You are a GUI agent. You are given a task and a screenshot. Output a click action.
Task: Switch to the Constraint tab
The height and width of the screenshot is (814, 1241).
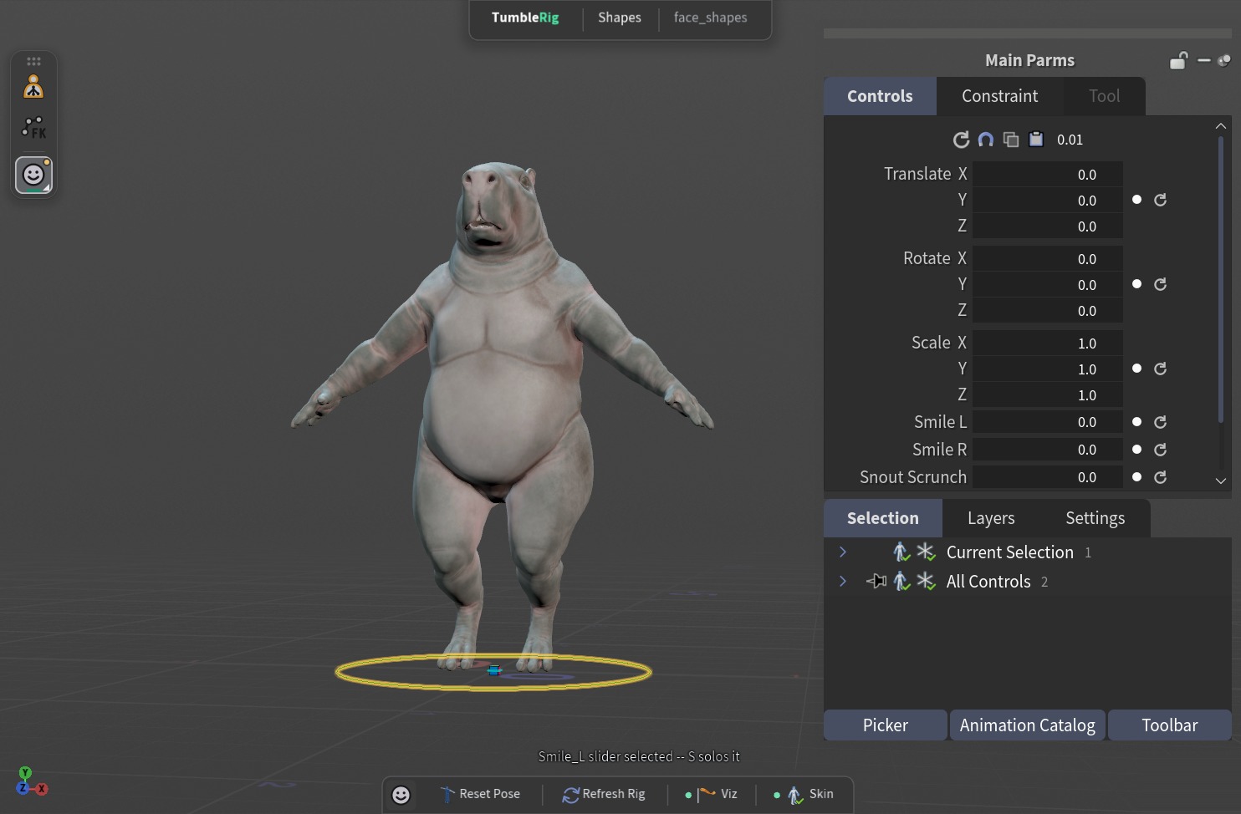(x=1000, y=96)
